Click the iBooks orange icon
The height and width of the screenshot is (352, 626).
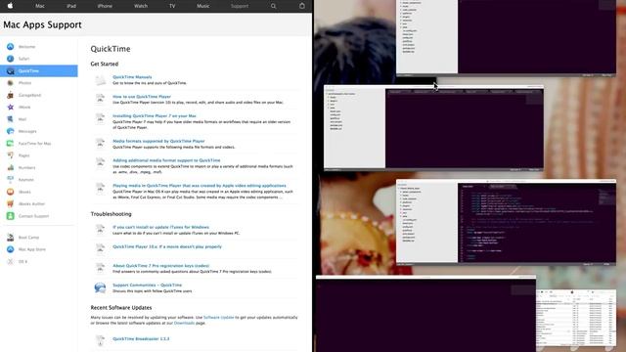pyautogui.click(x=11, y=192)
